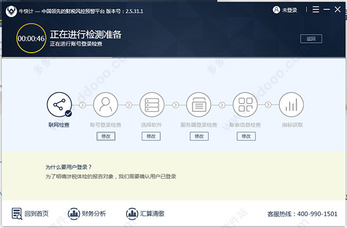Minimize the 牛快计 window
Viewport: 347px width, 228px height.
(x=327, y=9)
